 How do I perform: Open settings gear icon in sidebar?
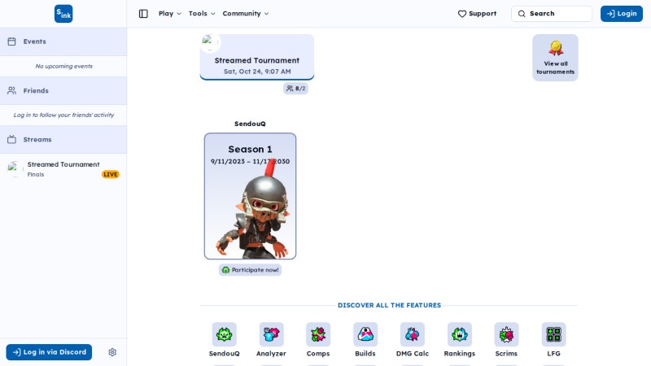(112, 352)
